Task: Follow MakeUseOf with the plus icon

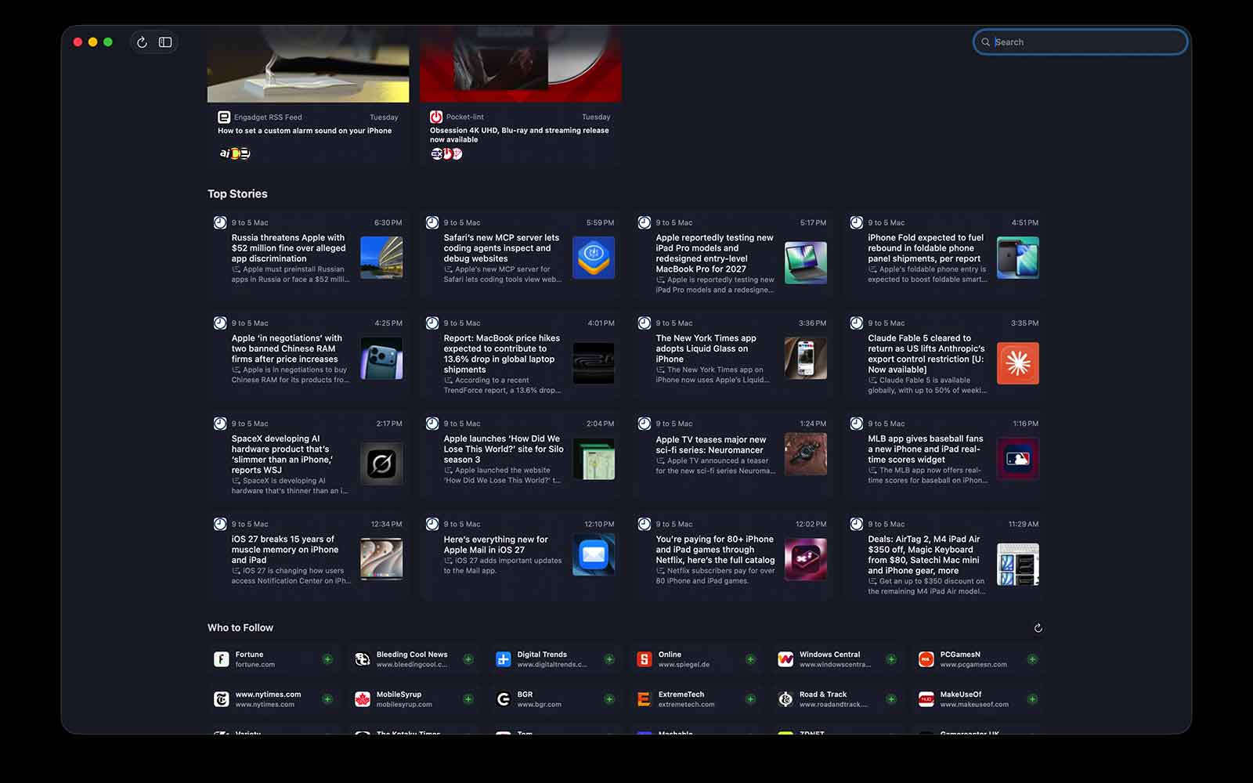Action: tap(1032, 699)
